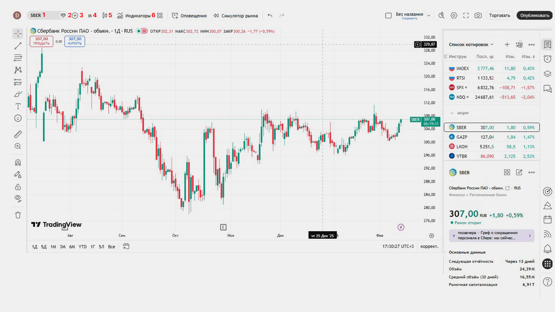Screen dimensions: 555x312
Task: Switch chart range to 3M
Action: point(62,247)
